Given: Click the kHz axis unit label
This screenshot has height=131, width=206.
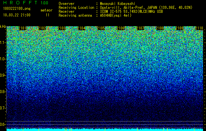Looking at the screenshot, I should (x=3, y=27).
